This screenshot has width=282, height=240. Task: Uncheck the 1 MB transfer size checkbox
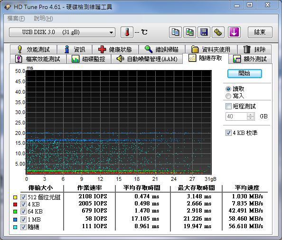[x=23, y=219]
